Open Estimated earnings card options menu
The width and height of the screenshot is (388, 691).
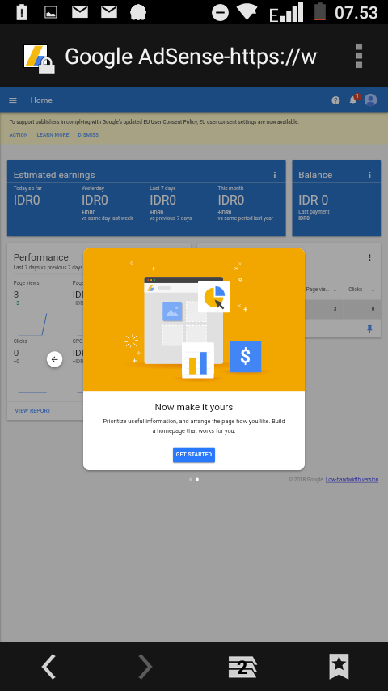coord(275,175)
